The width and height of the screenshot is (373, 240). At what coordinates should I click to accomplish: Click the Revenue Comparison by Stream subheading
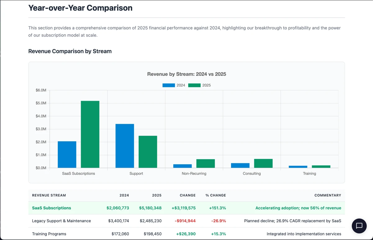point(70,51)
